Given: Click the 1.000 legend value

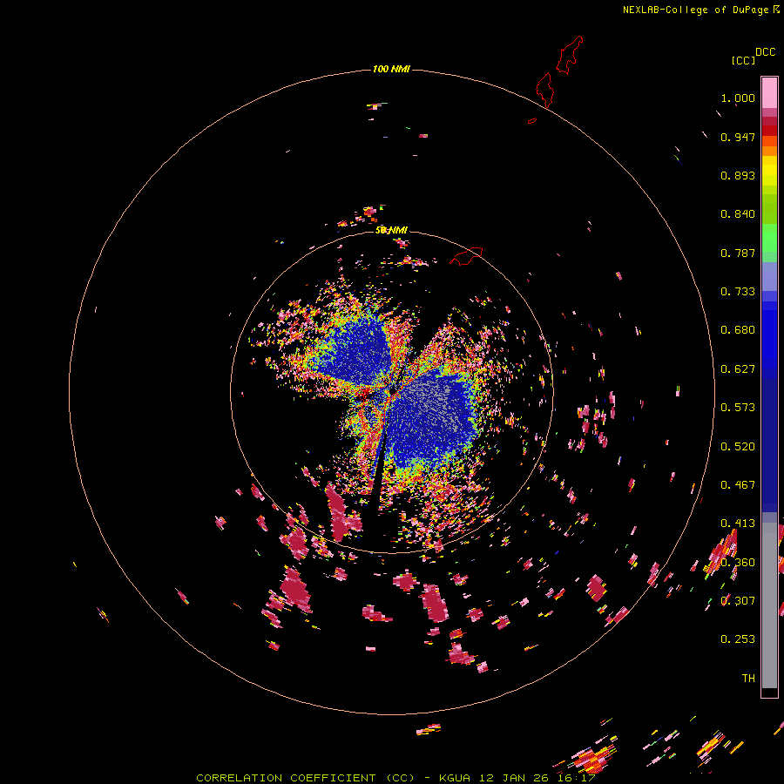Looking at the screenshot, I should pyautogui.click(x=738, y=98).
